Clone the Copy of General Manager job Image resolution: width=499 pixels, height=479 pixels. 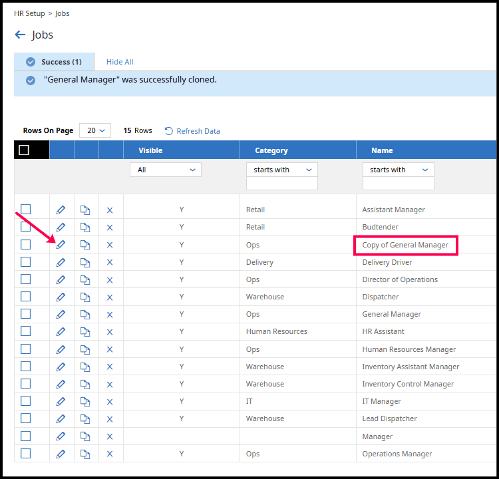point(85,245)
